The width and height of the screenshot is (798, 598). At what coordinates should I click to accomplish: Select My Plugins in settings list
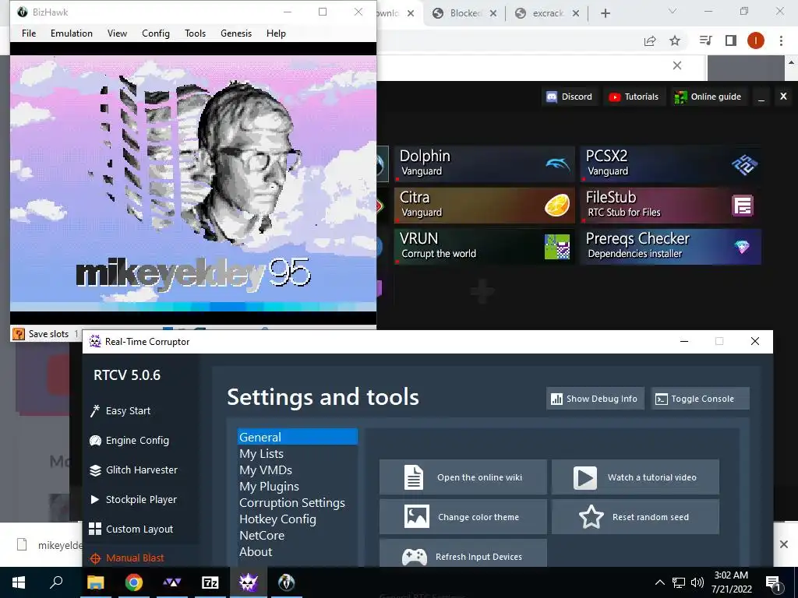[x=298, y=486]
